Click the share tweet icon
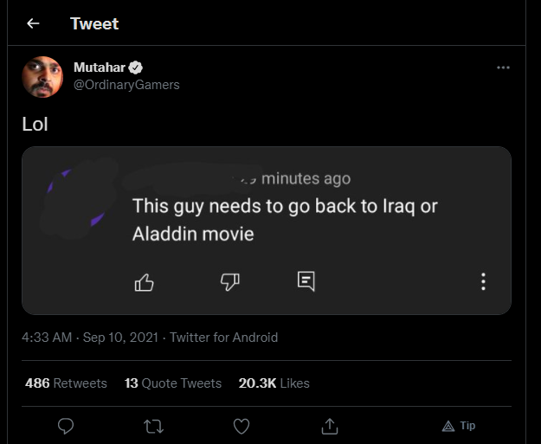 (x=330, y=426)
